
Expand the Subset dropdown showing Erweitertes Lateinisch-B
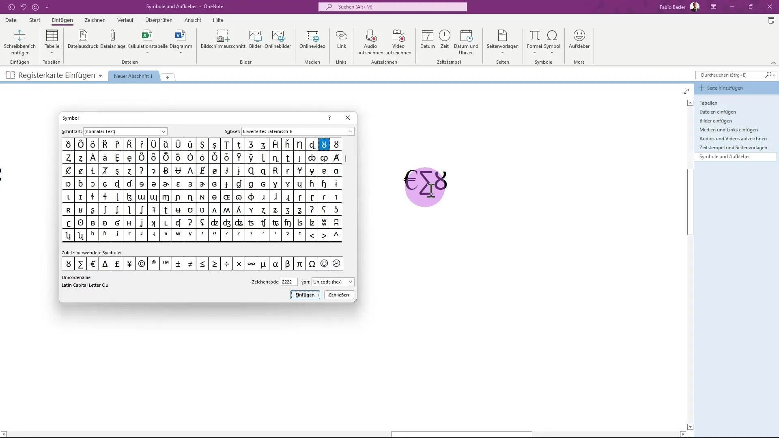pos(351,131)
